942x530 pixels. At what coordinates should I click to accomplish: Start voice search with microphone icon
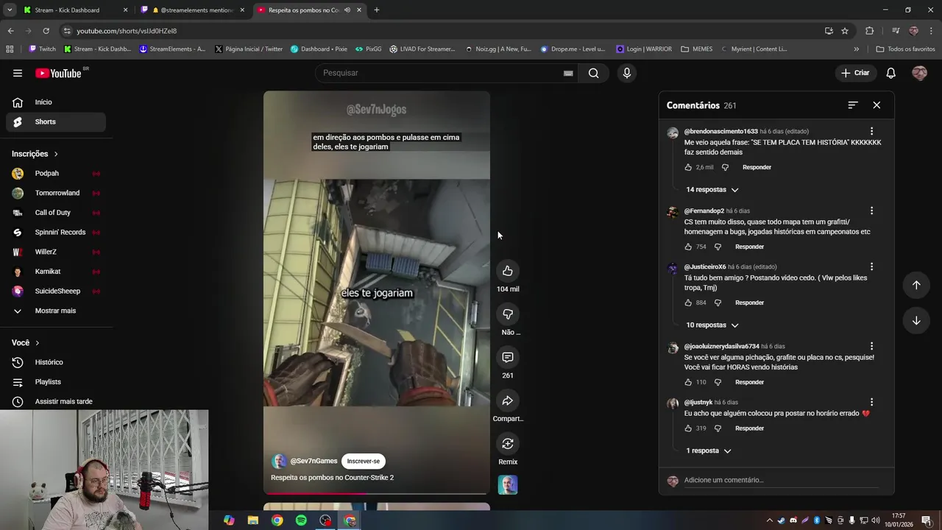coord(627,73)
